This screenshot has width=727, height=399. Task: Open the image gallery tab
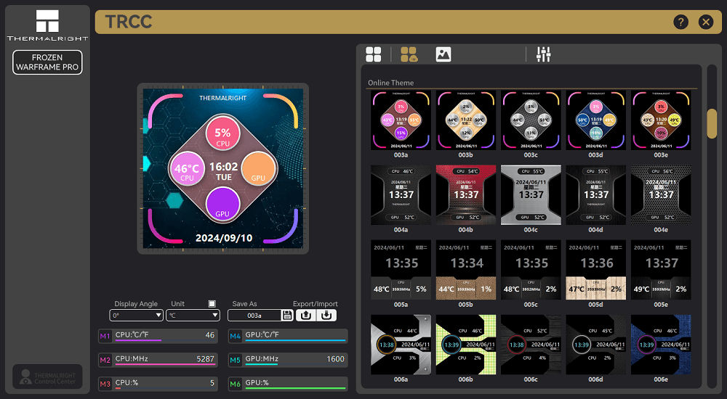443,54
